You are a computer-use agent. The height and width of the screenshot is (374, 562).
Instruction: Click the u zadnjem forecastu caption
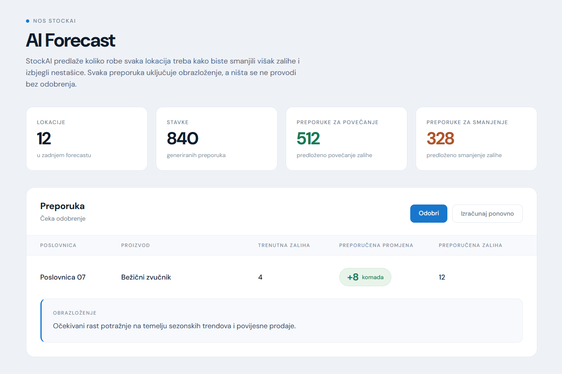(64, 155)
